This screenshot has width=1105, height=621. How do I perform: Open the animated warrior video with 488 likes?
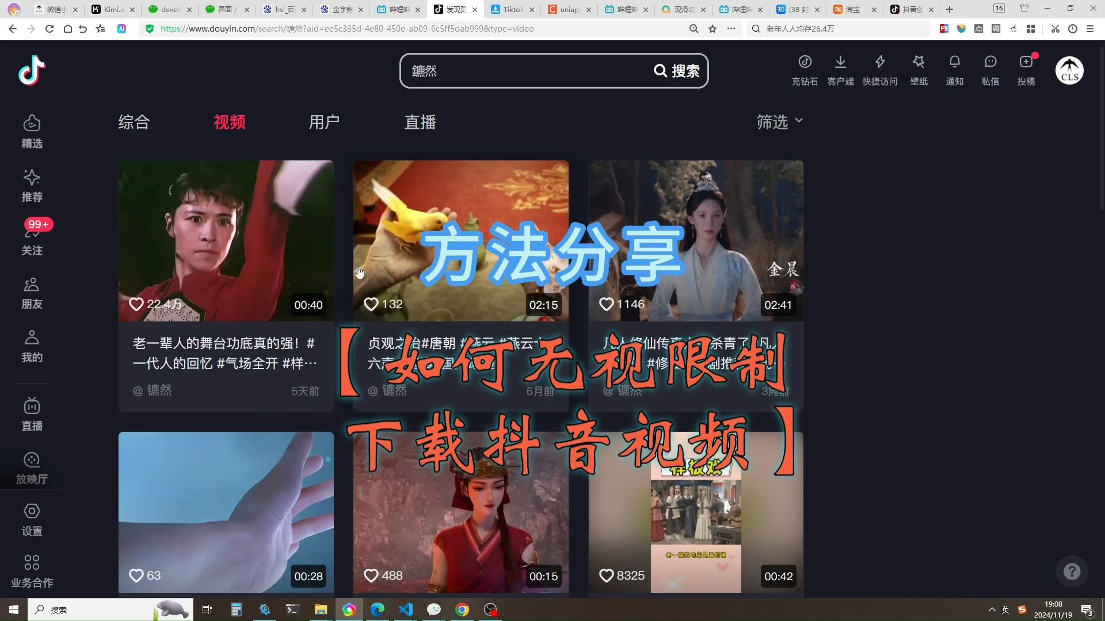coord(461,512)
